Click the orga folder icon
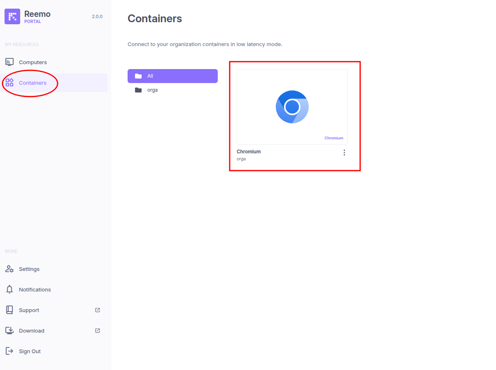This screenshot has height=370, width=496. [138, 90]
